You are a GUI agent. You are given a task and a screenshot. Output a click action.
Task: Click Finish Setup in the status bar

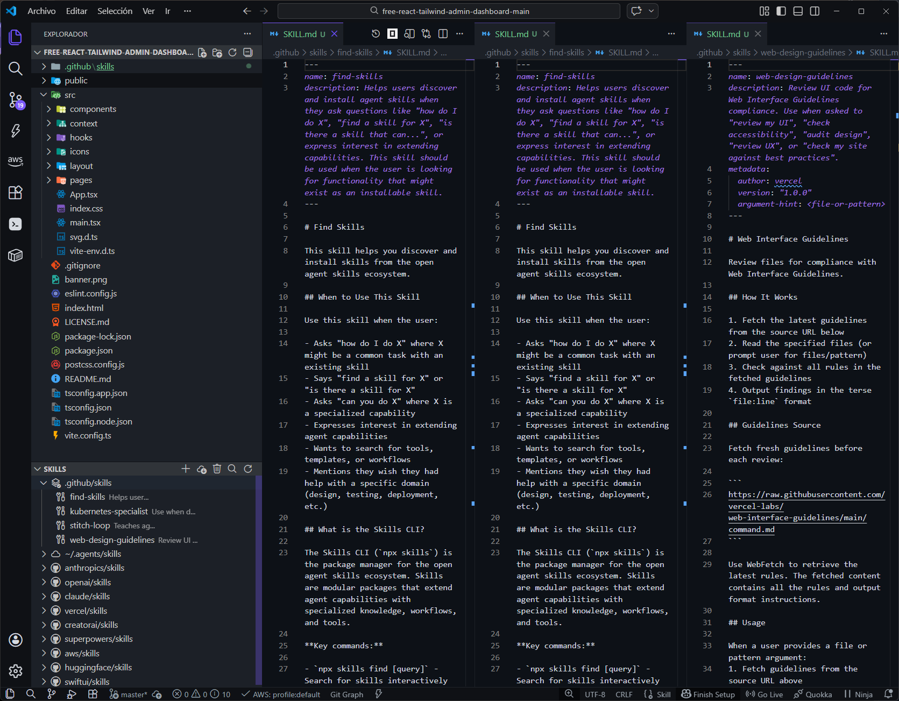pos(708,694)
